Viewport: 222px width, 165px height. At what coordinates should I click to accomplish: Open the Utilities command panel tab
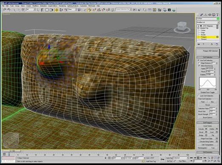coord(218,15)
